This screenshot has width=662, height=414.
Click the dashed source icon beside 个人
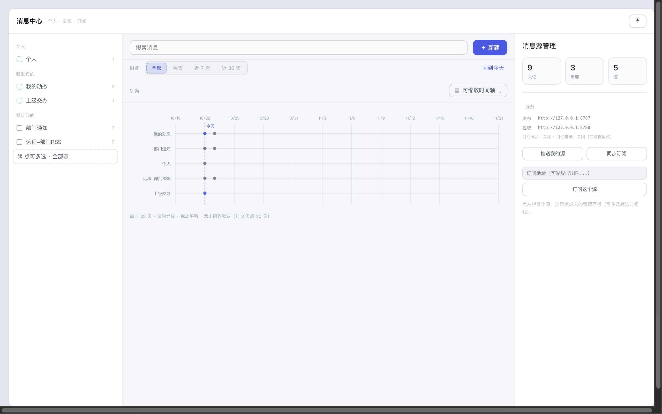pyautogui.click(x=19, y=59)
